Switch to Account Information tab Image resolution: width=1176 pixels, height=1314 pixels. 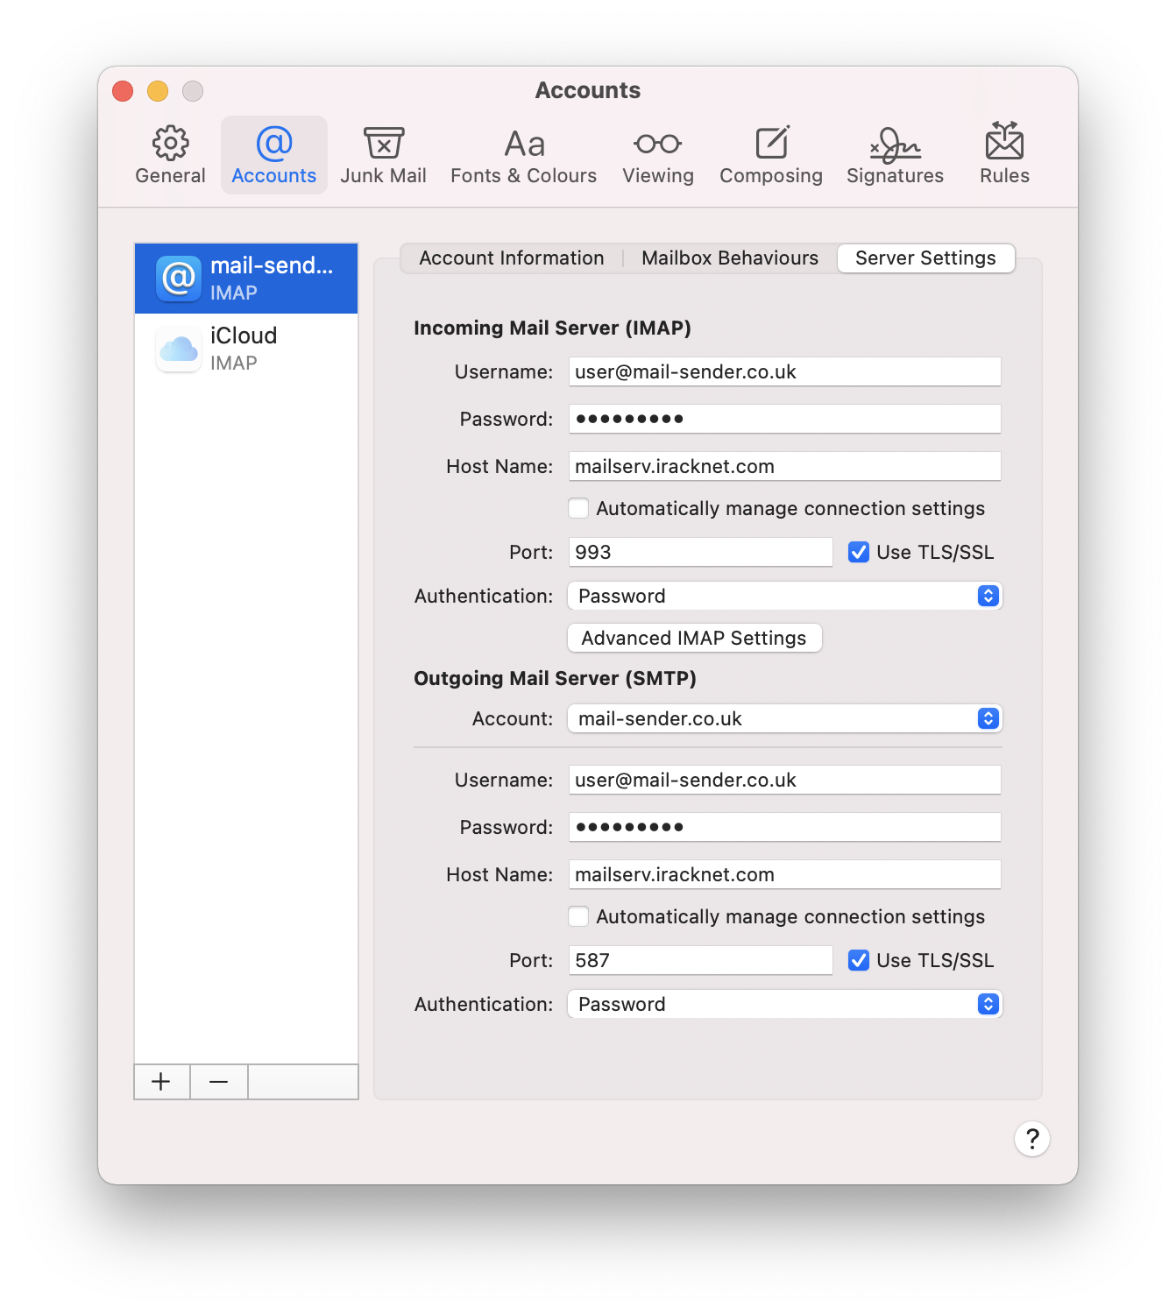coord(512,258)
